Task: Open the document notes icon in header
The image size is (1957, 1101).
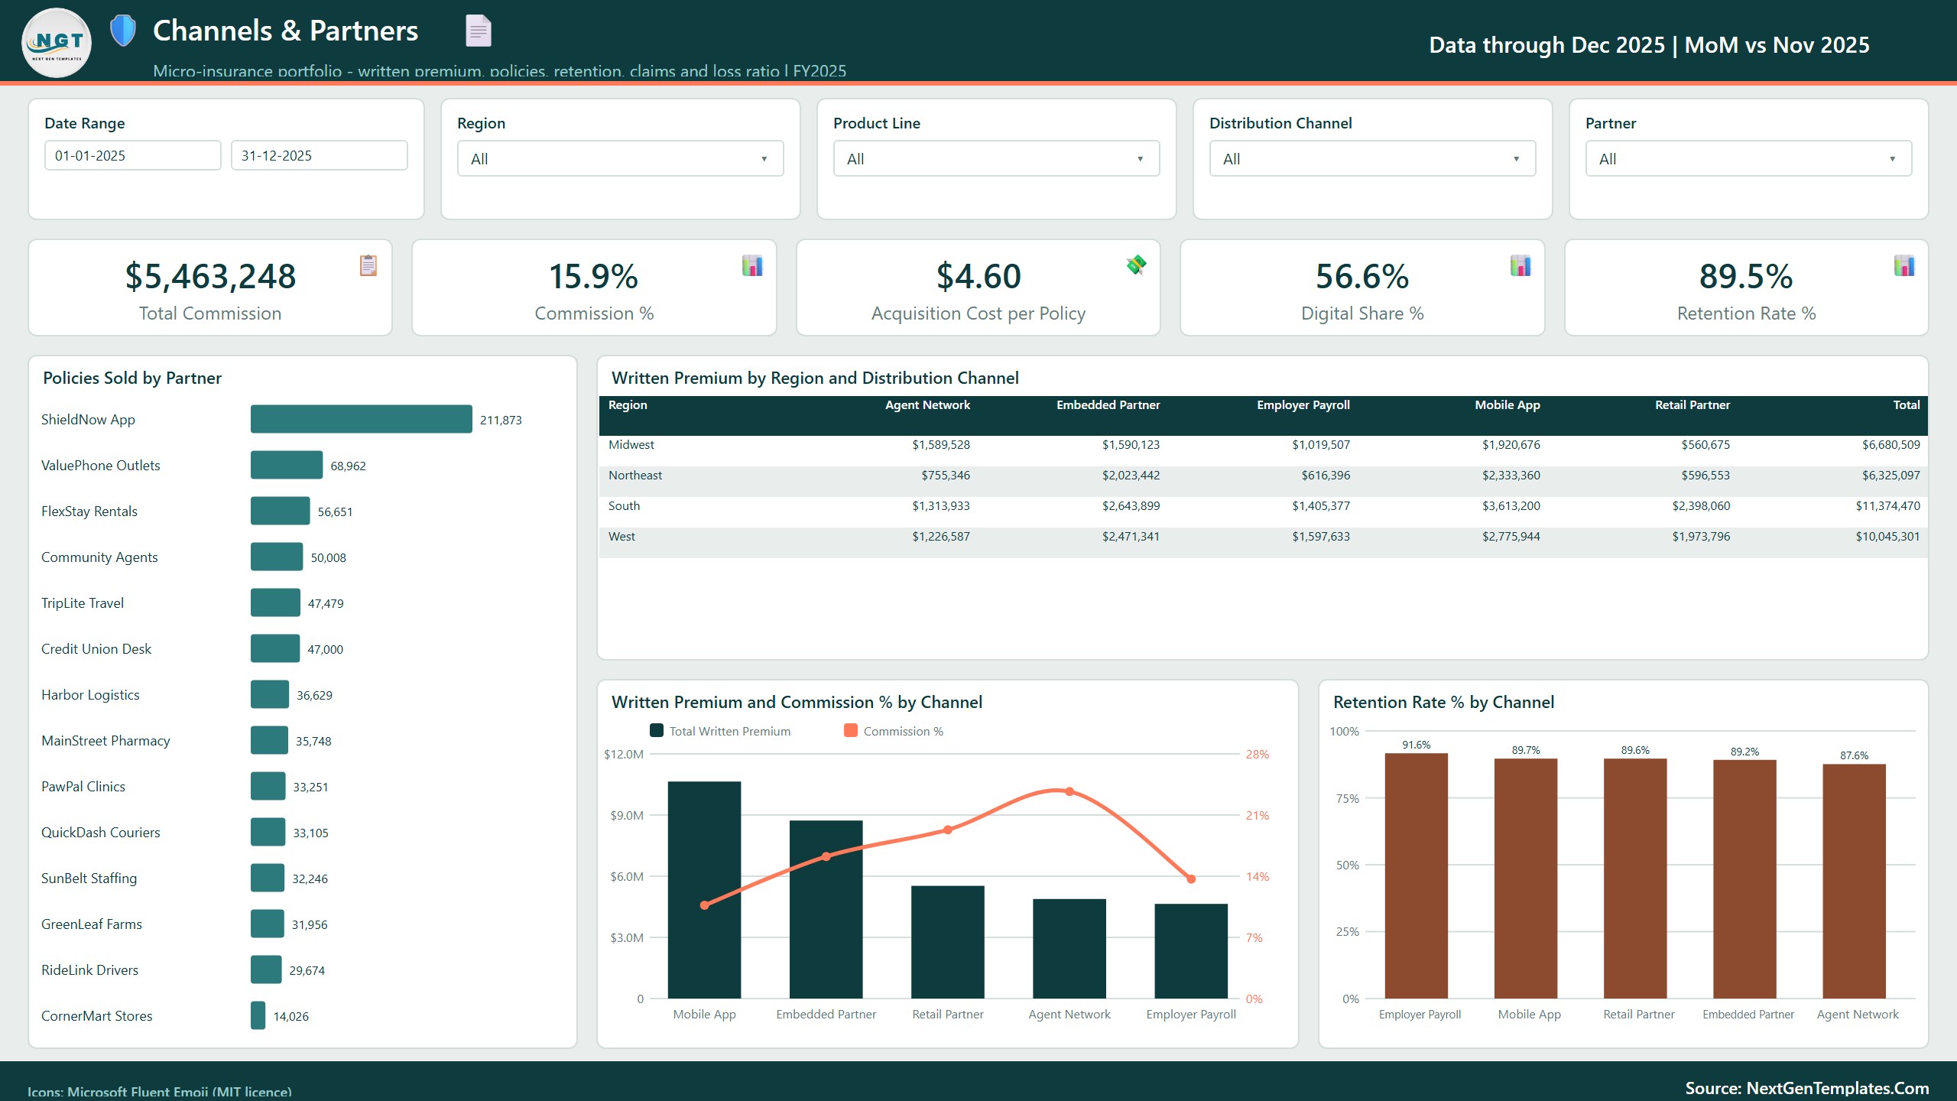Action: pos(479,31)
